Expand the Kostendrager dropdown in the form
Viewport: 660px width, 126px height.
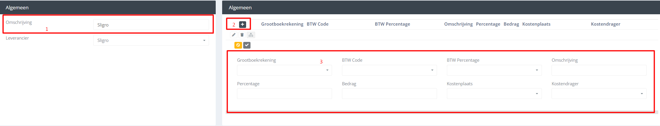point(599,94)
